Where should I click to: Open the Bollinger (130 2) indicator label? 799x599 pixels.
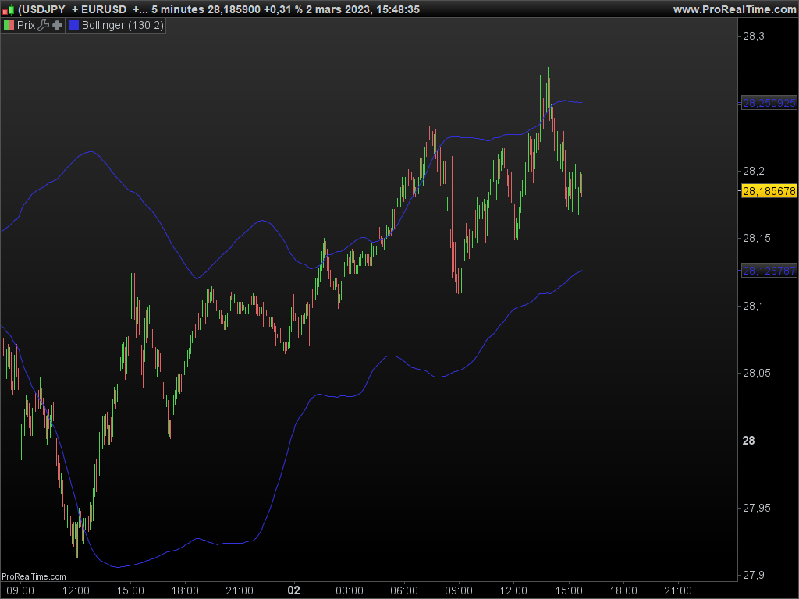click(123, 25)
